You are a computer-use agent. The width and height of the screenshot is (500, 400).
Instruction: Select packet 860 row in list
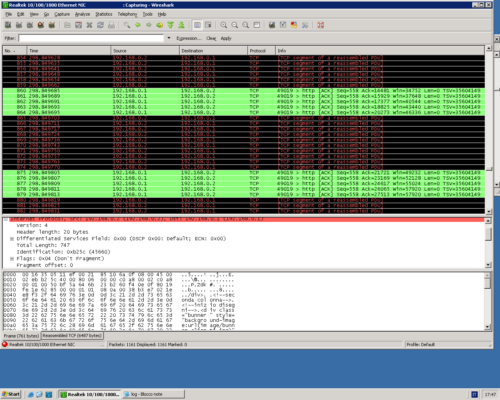click(244, 91)
